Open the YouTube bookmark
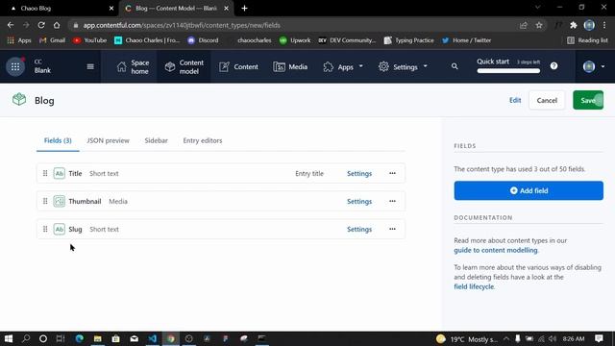The image size is (615, 346). coord(89,40)
